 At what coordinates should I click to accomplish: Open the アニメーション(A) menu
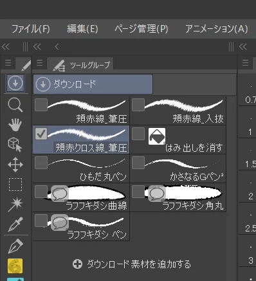(x=217, y=29)
